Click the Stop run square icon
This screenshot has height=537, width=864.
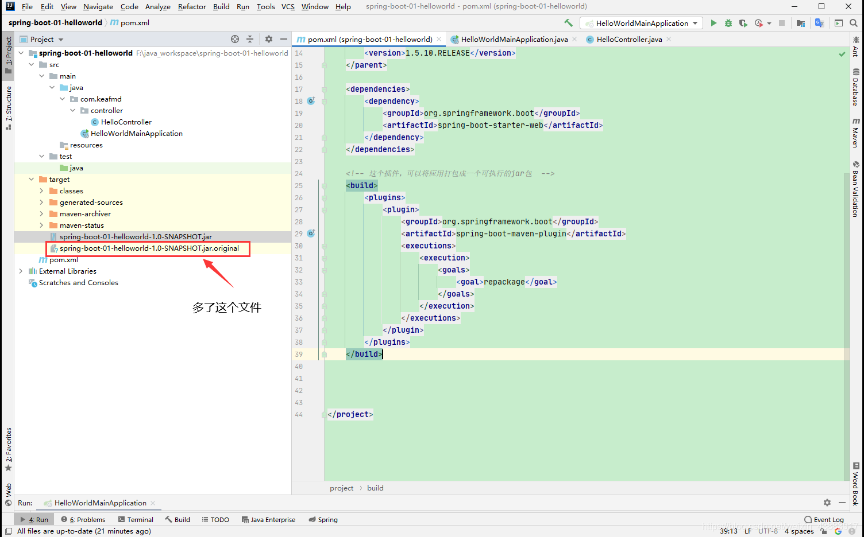click(x=782, y=23)
